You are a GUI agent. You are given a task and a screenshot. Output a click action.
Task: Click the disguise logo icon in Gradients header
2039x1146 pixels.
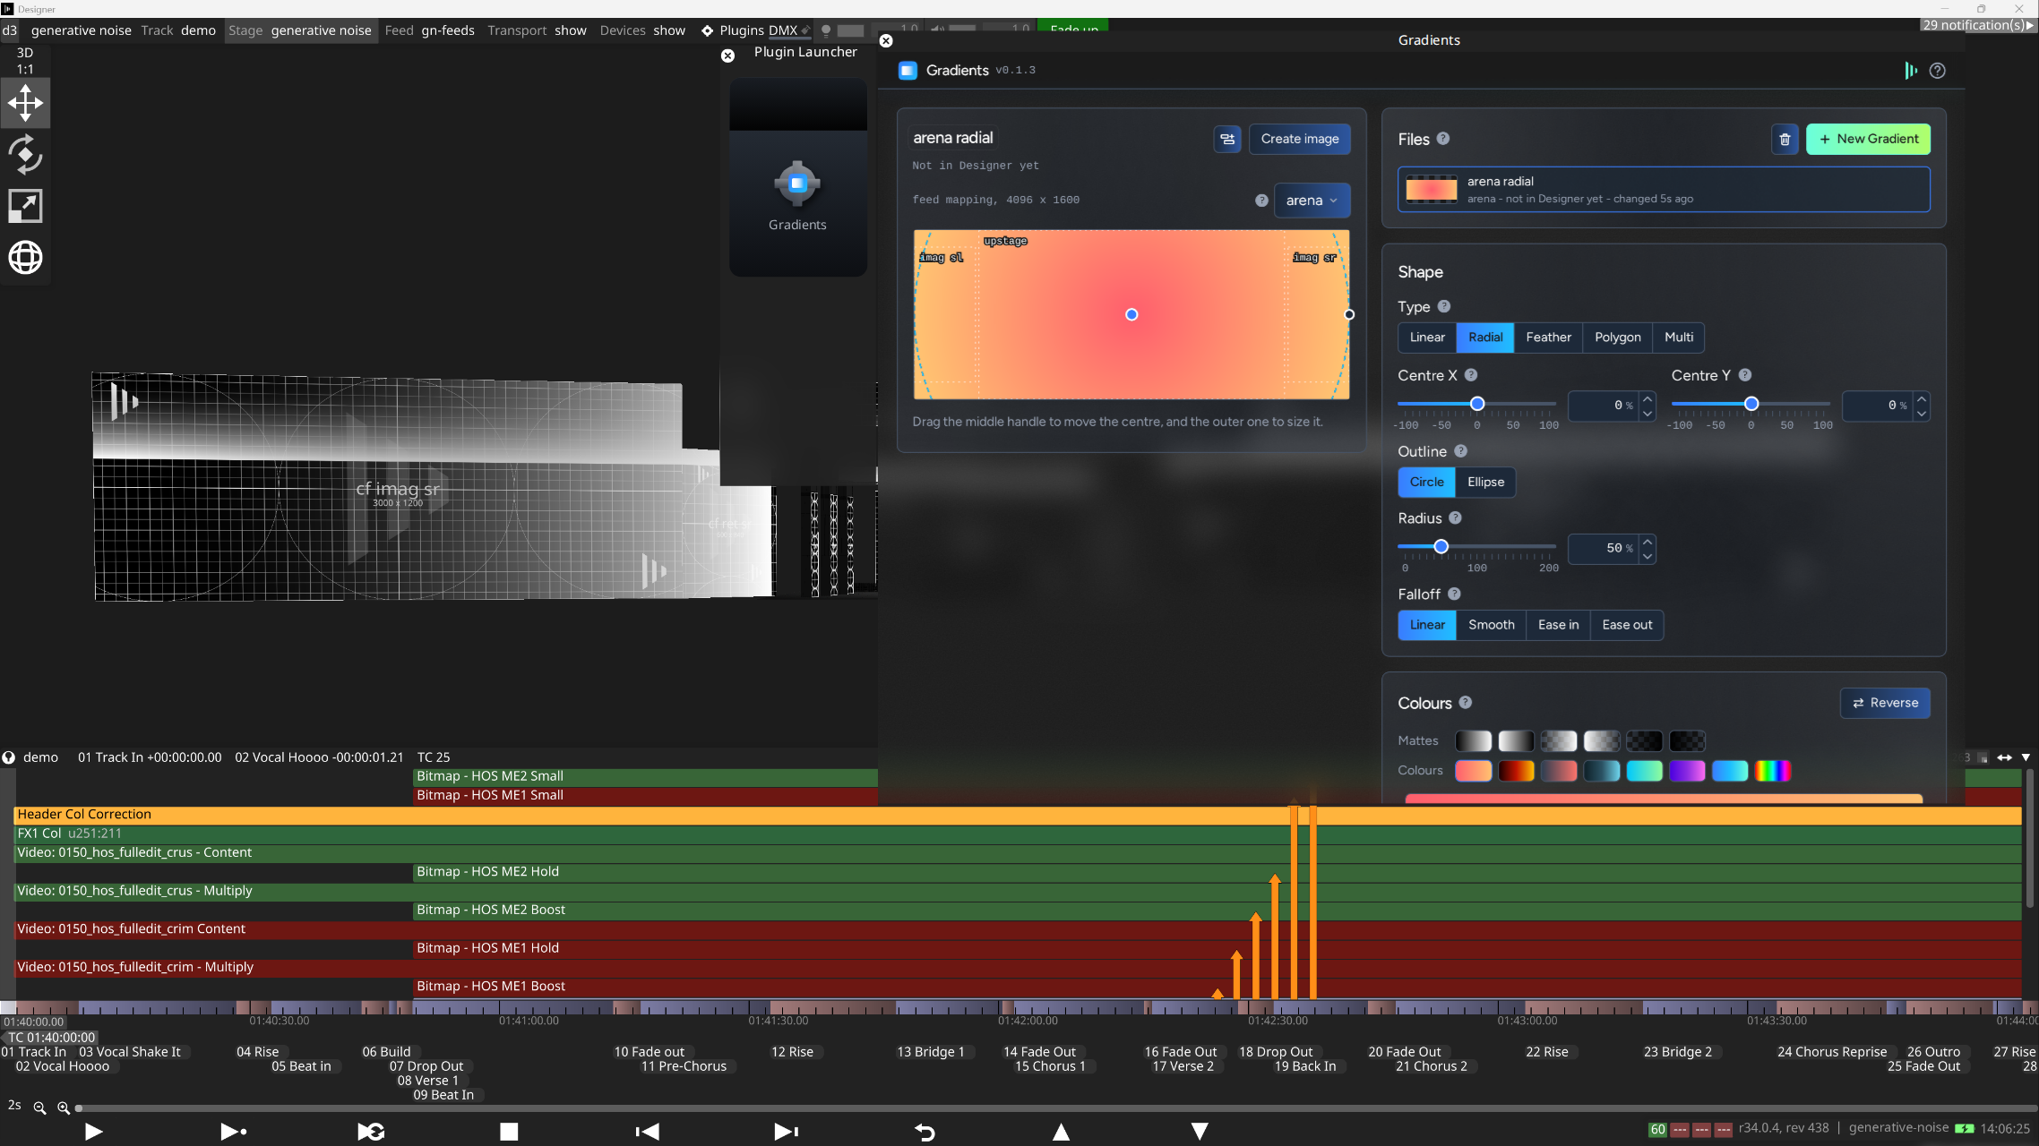[1910, 71]
